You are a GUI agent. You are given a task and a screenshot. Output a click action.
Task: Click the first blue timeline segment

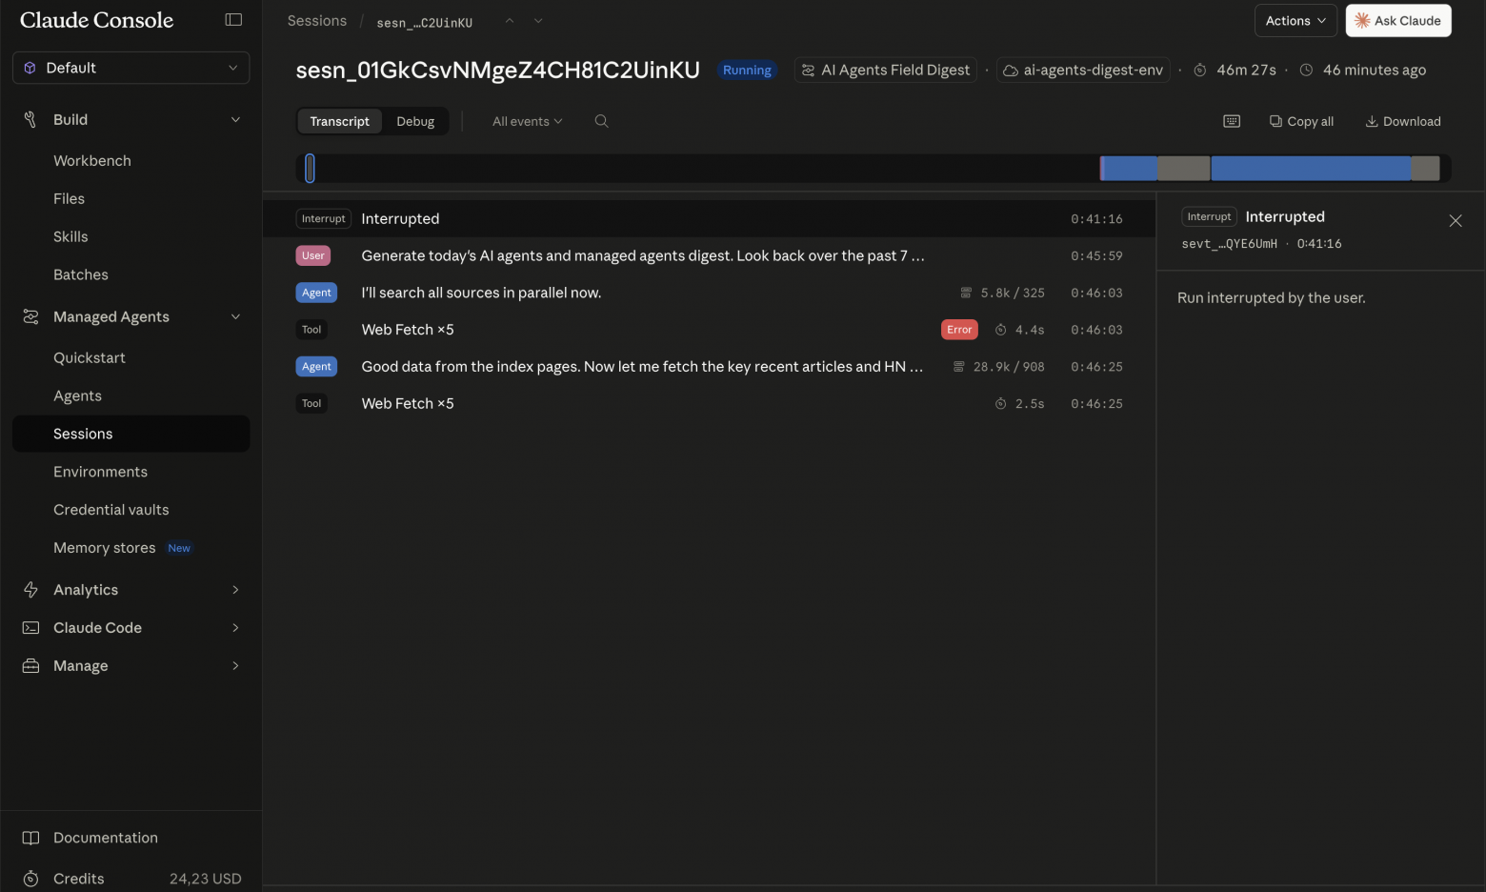[1129, 169]
